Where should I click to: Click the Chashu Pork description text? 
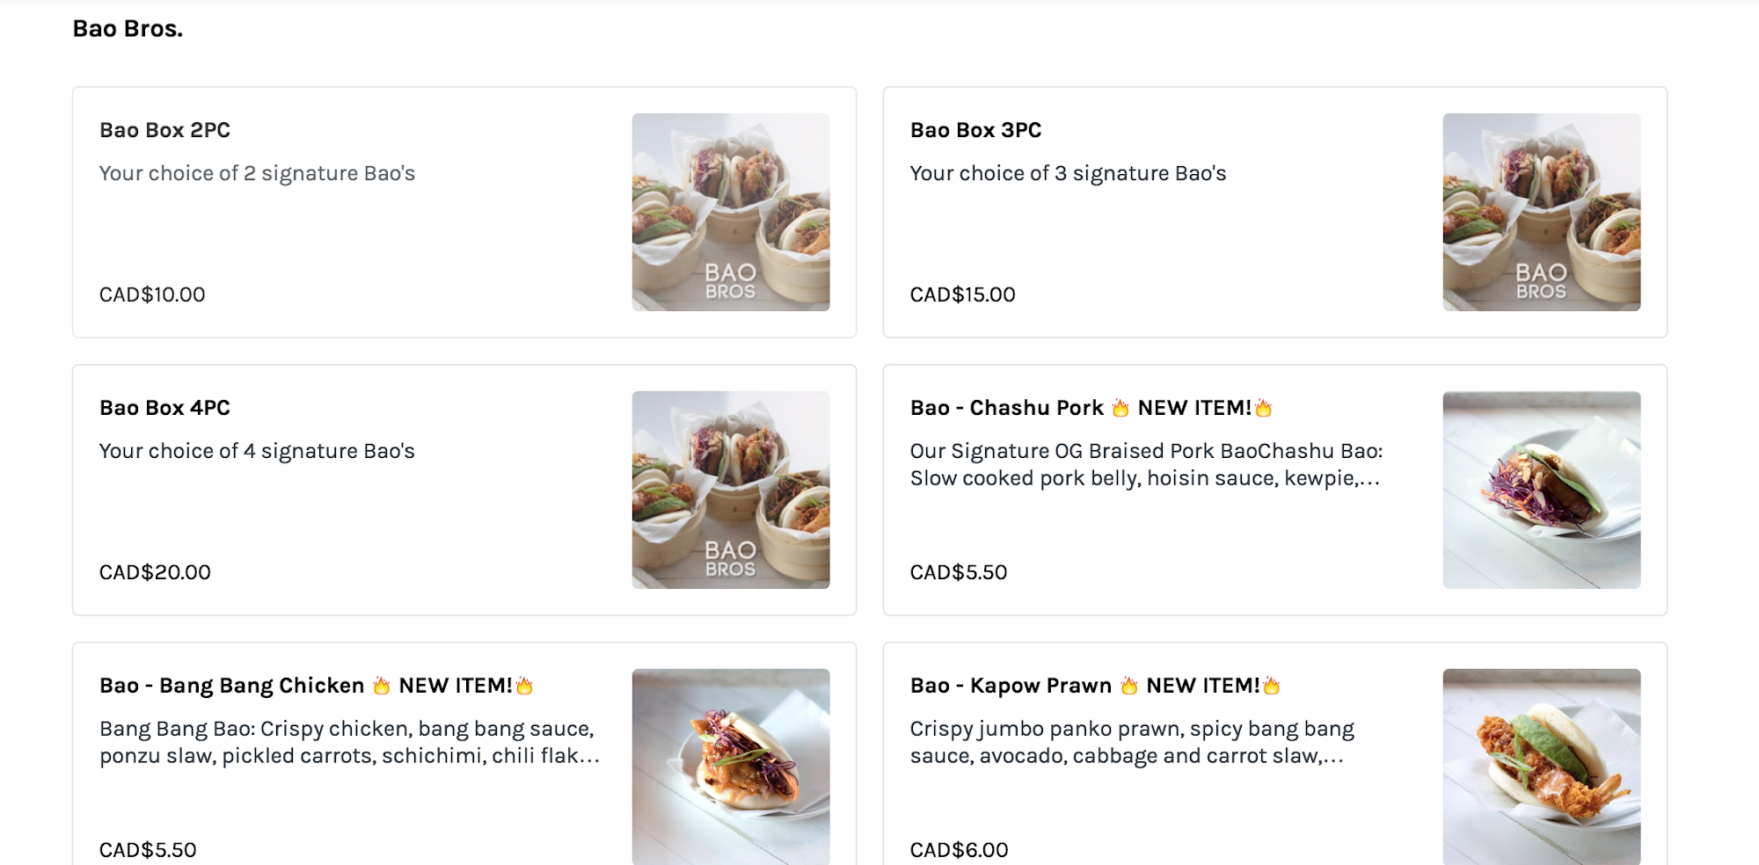(1145, 464)
